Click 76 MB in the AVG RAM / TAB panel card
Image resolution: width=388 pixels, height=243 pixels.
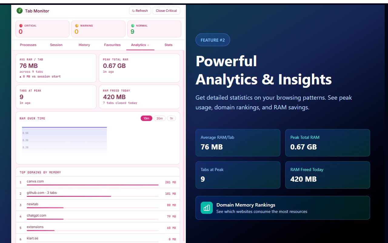(x=28, y=66)
